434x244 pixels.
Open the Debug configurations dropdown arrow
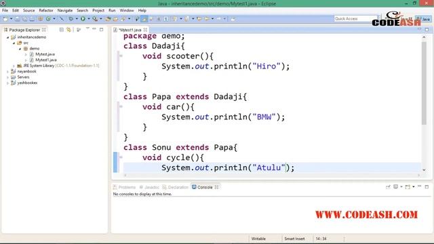(77, 19)
